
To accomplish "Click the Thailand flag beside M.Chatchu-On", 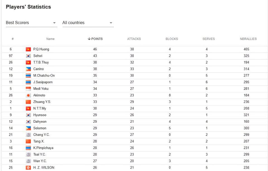I will coord(28,76).
